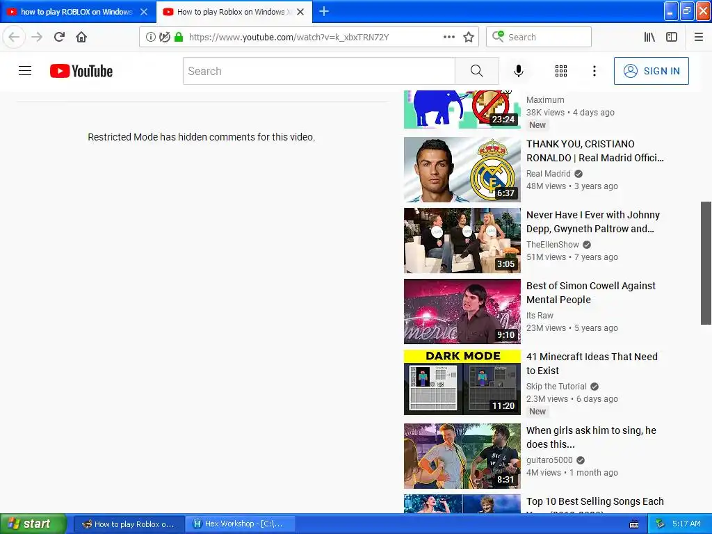Open 'Never Have I Ever with Johnny Depp' title
712x534 pixels.
click(x=593, y=222)
